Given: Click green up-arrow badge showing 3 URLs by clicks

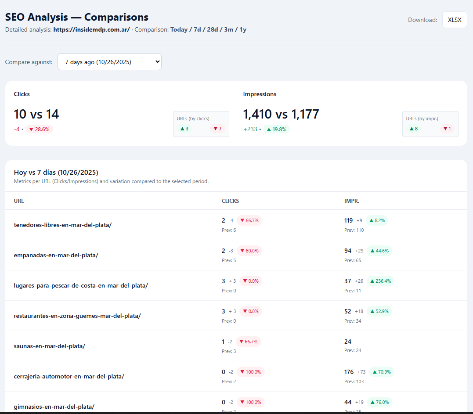Looking at the screenshot, I should point(184,128).
